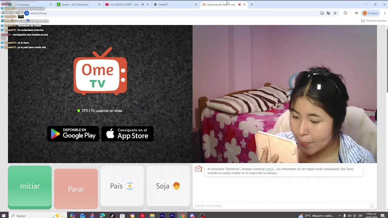Open Microsoft Store from the taskbar
This screenshot has height=218, width=388.
click(122, 216)
